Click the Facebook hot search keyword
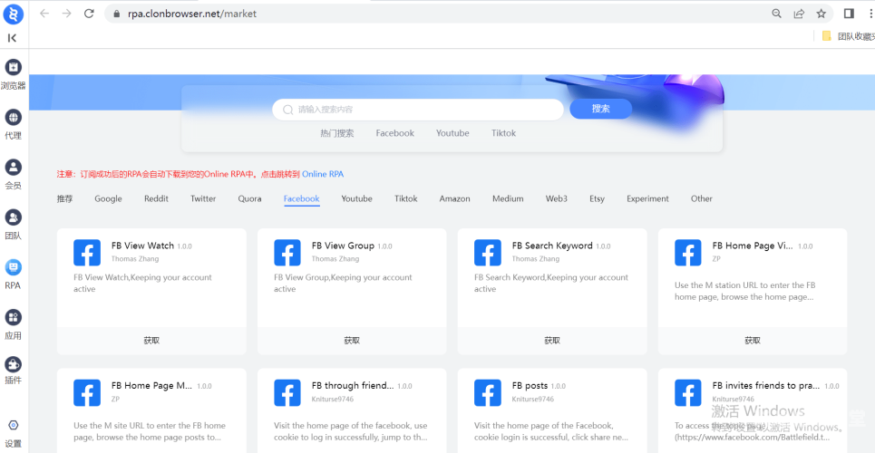The image size is (875, 453). point(395,133)
